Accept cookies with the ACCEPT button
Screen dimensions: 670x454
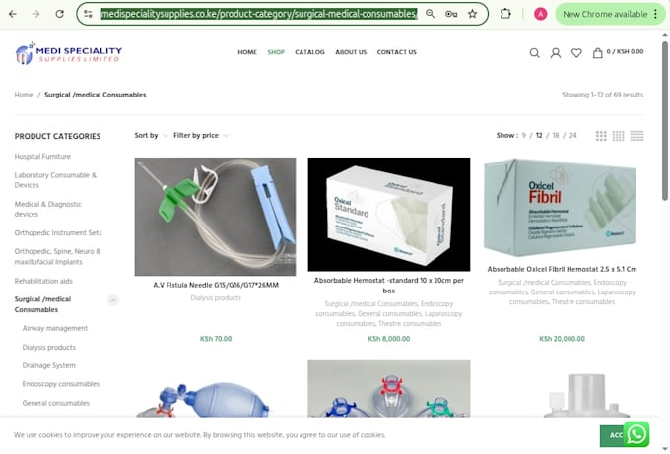click(x=612, y=435)
